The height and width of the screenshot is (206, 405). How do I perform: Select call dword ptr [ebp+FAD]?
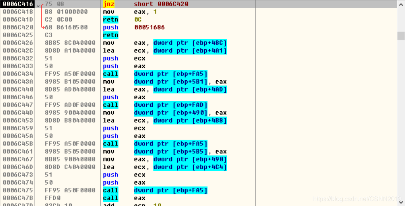[x=155, y=105]
